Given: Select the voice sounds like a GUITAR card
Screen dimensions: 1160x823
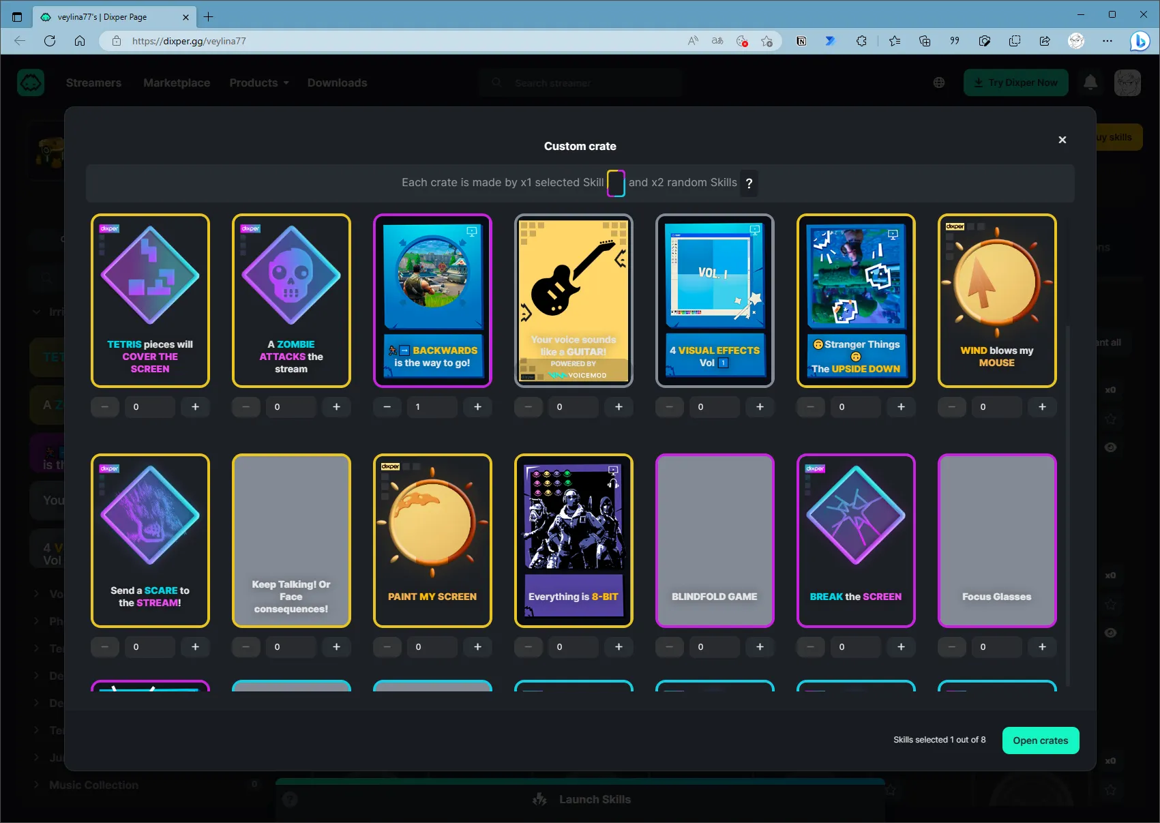Looking at the screenshot, I should (574, 301).
